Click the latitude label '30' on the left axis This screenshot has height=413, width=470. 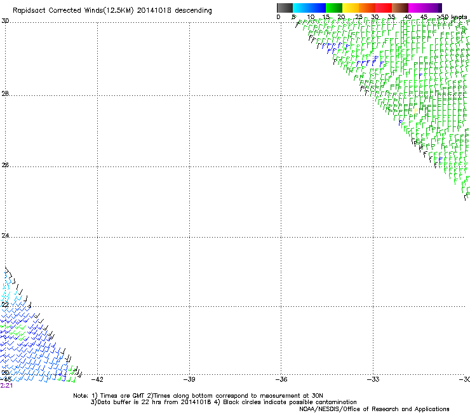(x=5, y=21)
